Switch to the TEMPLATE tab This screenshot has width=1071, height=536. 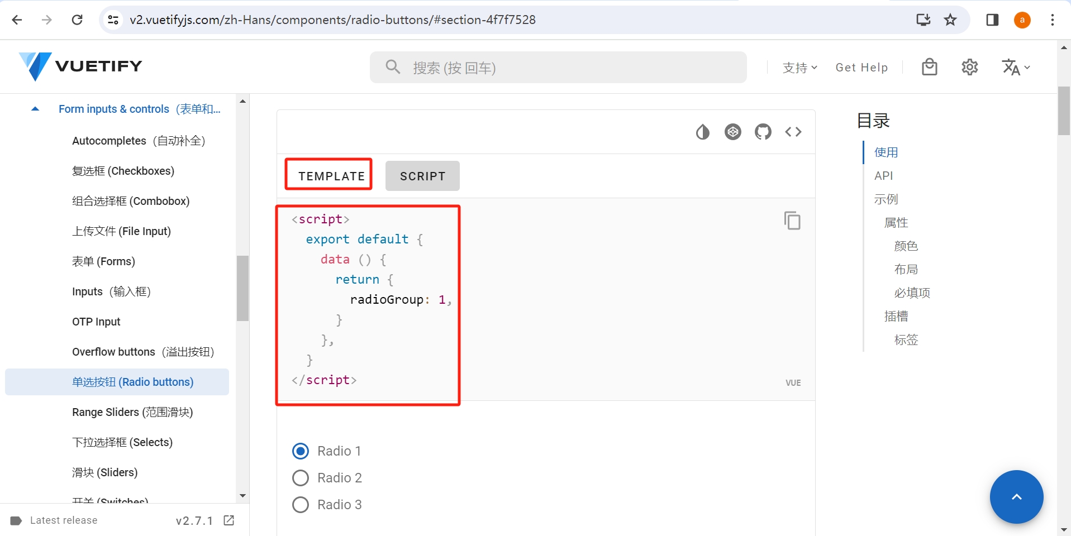329,175
